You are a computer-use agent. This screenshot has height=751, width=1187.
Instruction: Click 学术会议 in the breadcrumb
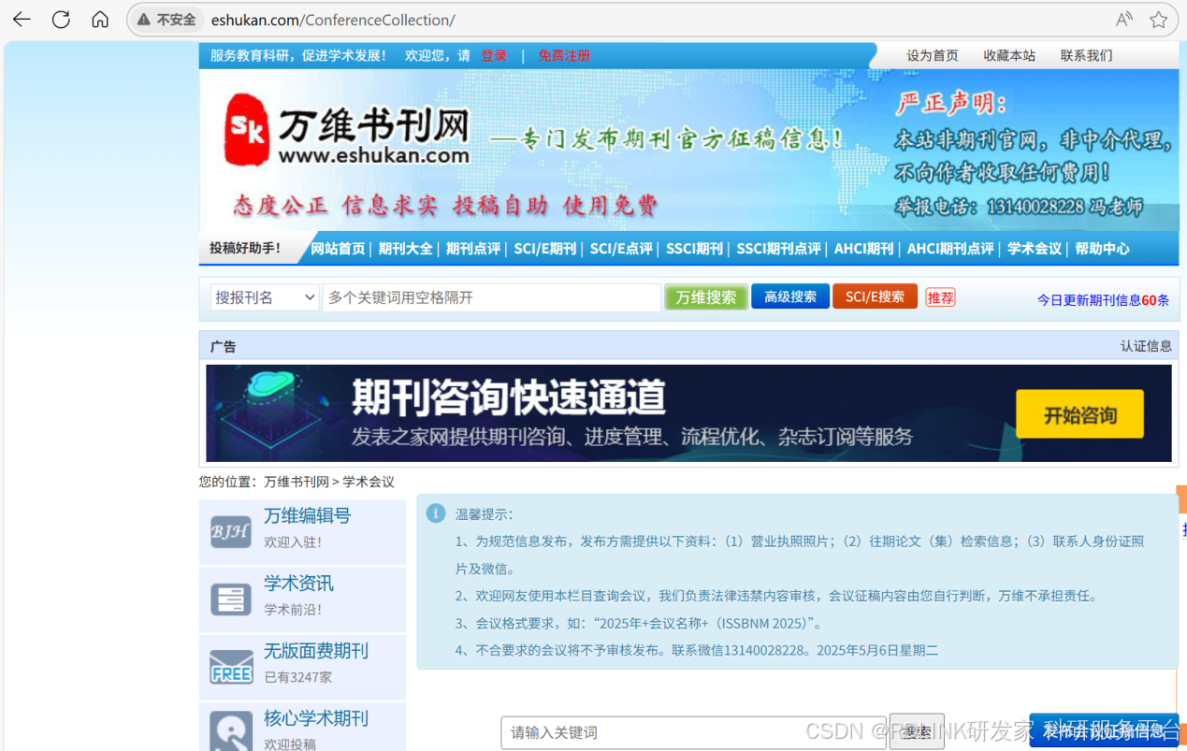point(369,483)
